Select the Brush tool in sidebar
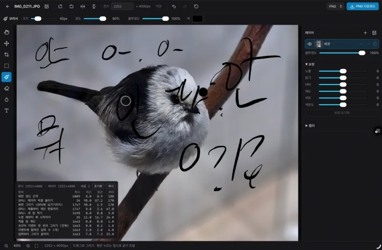The width and height of the screenshot is (382, 250). (7, 77)
